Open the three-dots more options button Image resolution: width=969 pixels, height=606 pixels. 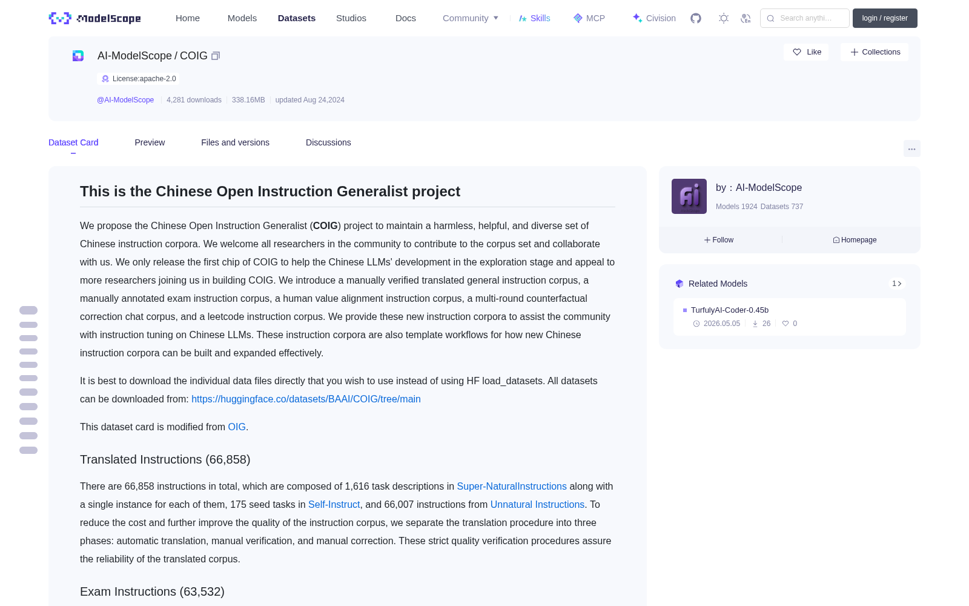[x=911, y=148]
